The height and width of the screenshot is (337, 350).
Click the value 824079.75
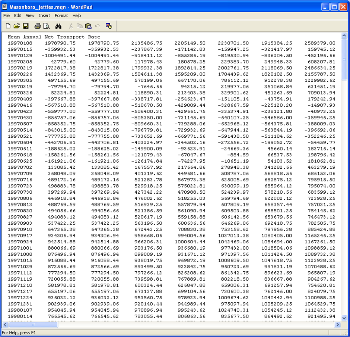point(321,291)
